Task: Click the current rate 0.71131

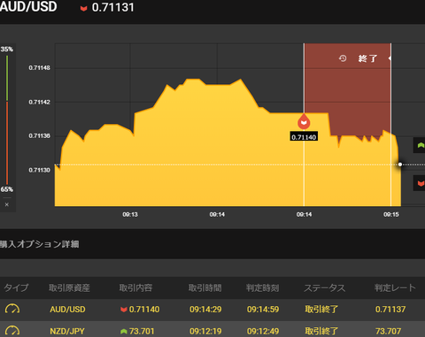Action: (x=113, y=7)
